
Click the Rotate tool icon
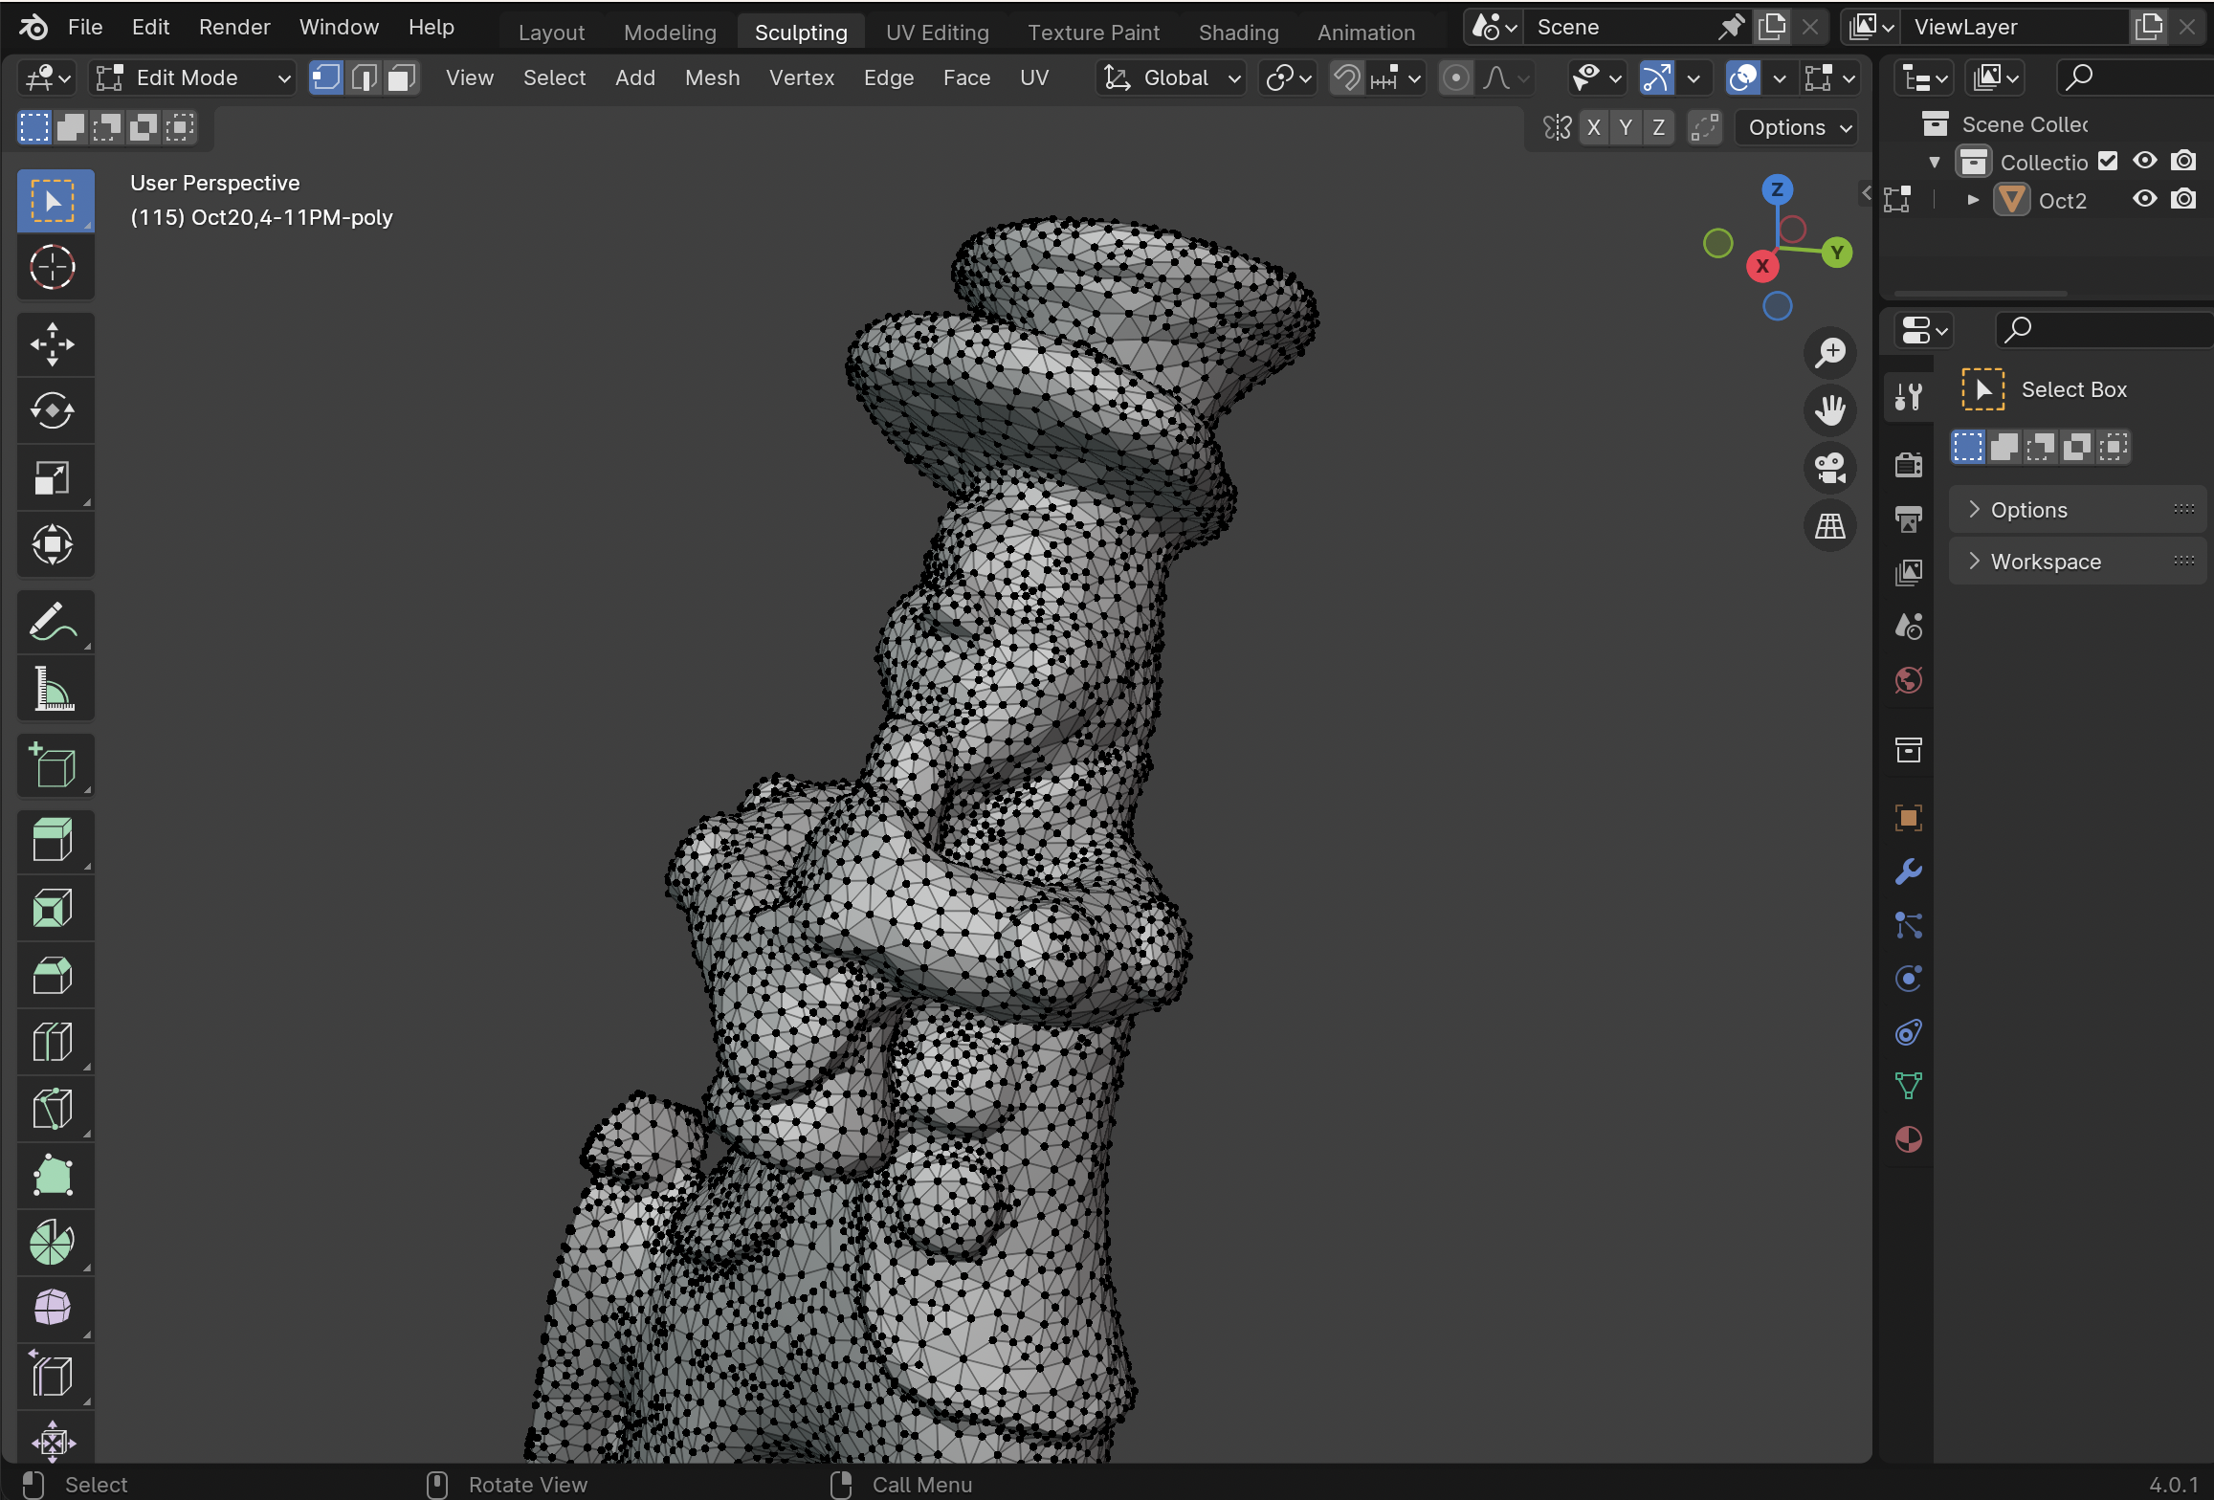click(53, 410)
